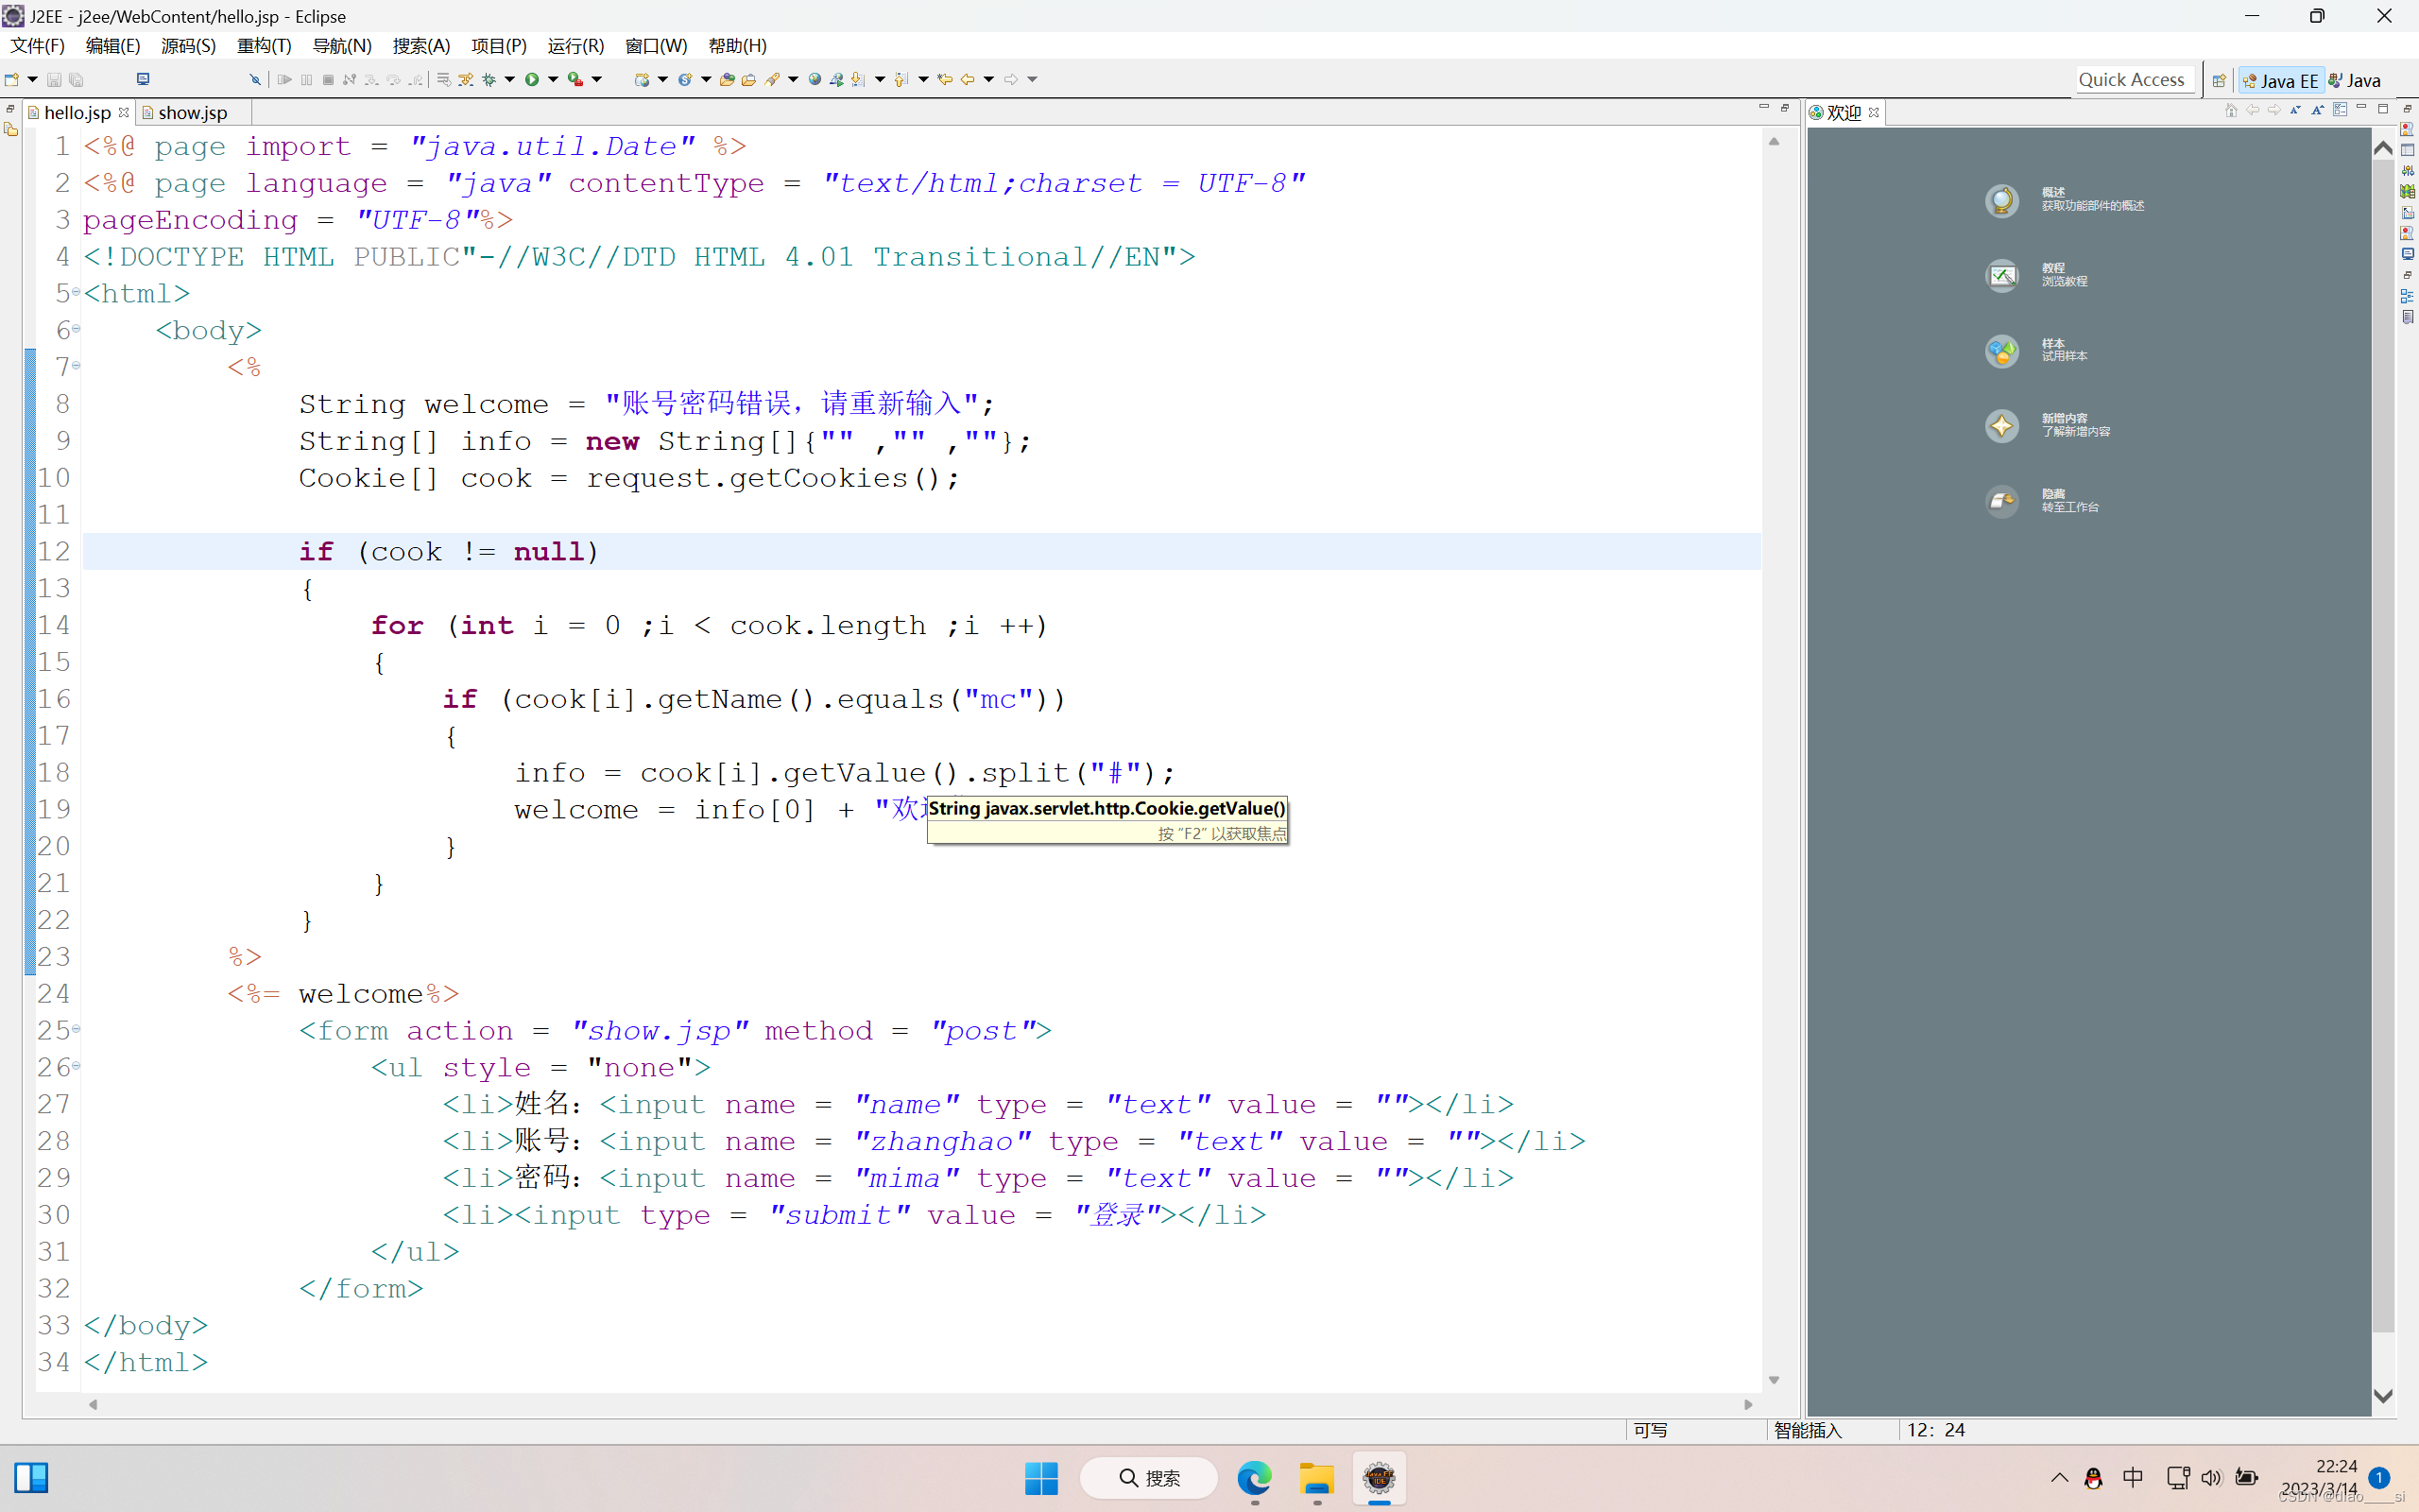2419x1512 pixels.
Task: Click the New file wizard icon
Action: point(12,79)
